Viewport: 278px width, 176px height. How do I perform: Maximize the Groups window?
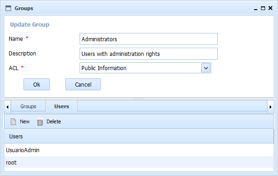point(263,8)
